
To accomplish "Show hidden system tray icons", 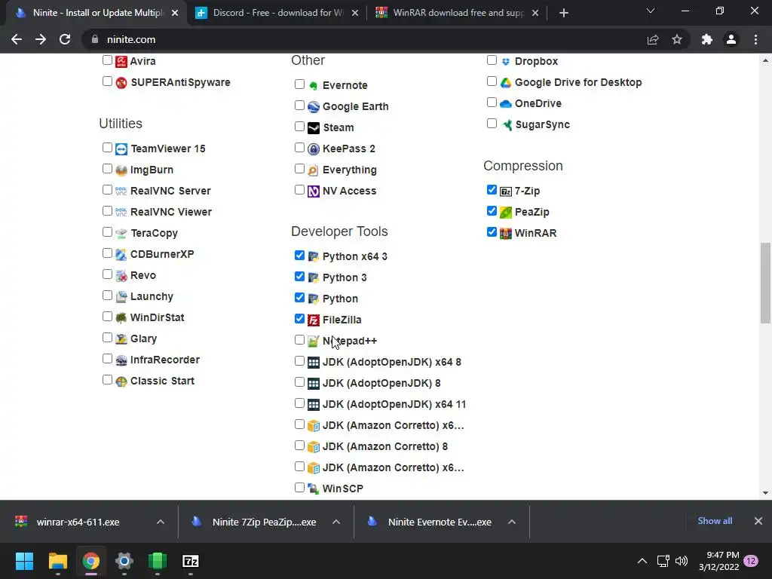I will [x=642, y=561].
